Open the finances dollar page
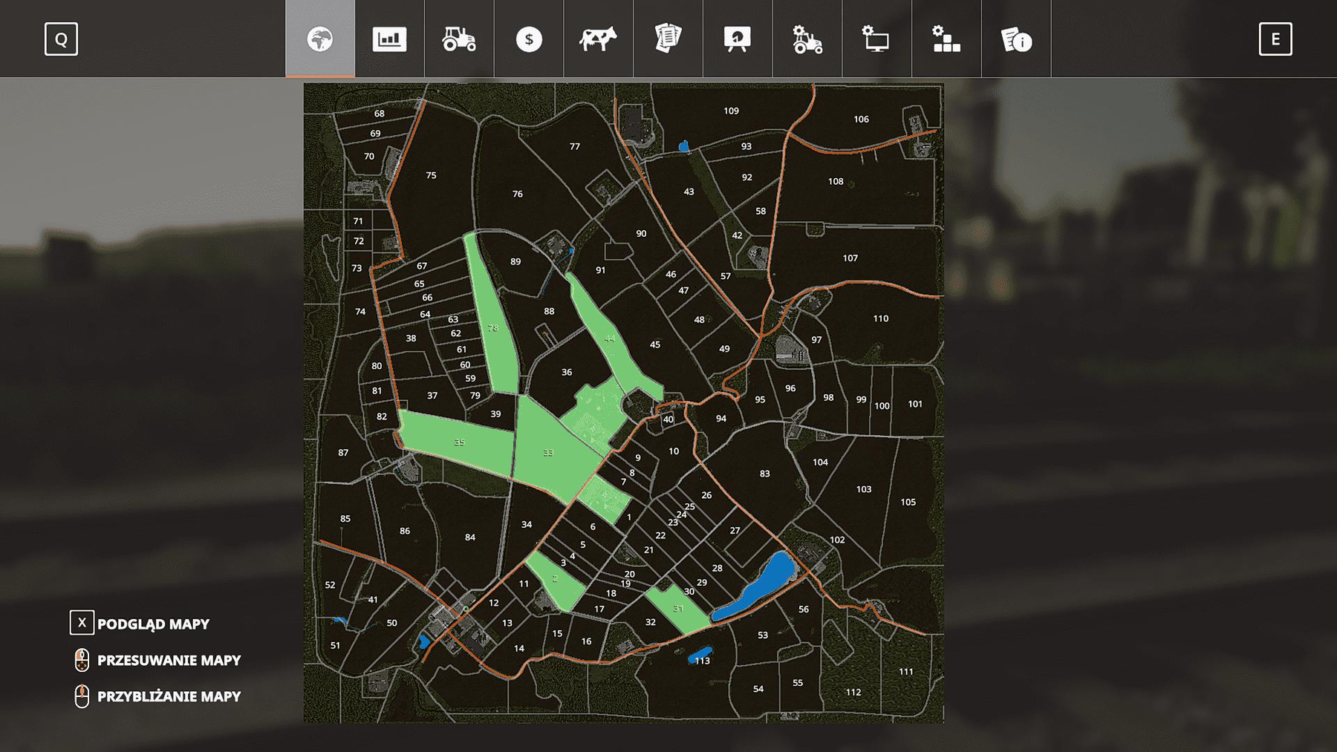Image resolution: width=1337 pixels, height=752 pixels. pos(529,39)
